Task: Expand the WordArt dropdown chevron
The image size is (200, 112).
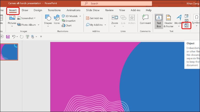Action: [179, 26]
